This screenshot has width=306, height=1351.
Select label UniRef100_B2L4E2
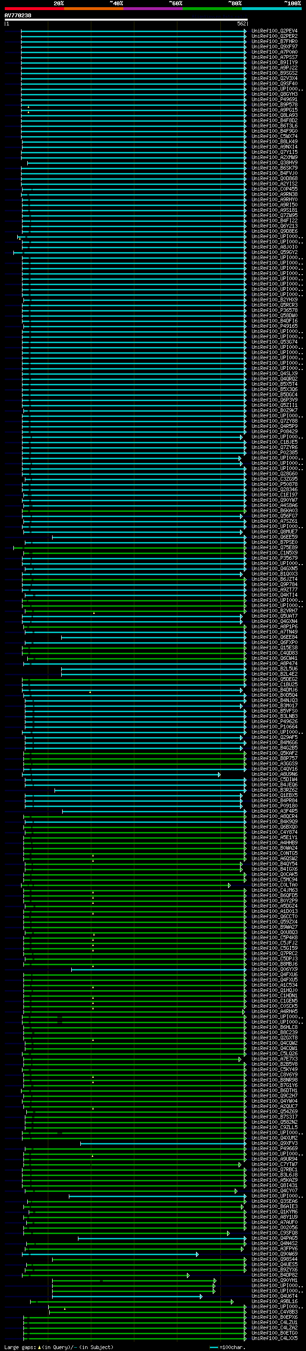[x=274, y=674]
